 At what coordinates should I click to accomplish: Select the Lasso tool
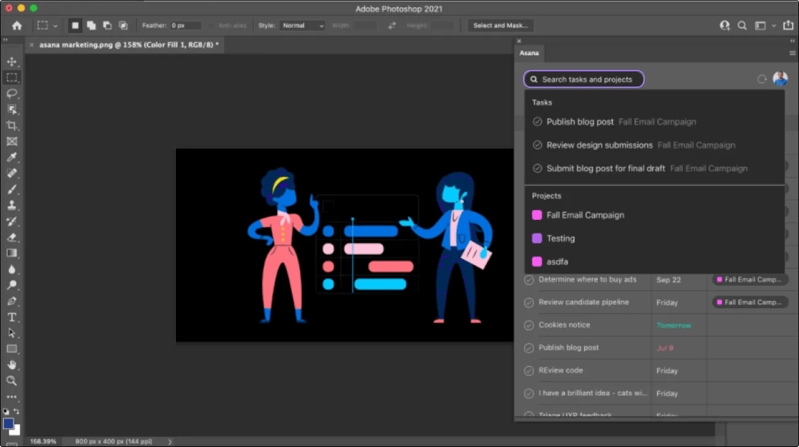[12, 93]
